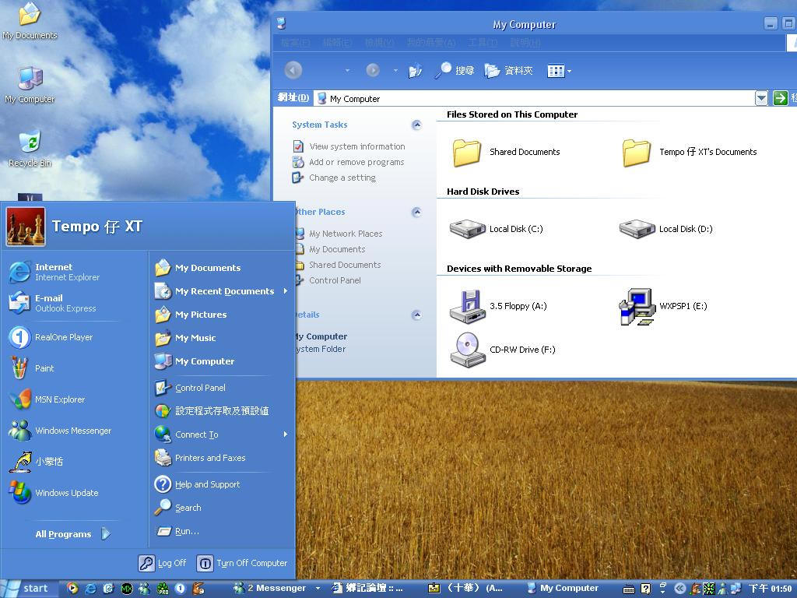Image resolution: width=797 pixels, height=598 pixels.
Task: Click View system information link
Action: (349, 146)
